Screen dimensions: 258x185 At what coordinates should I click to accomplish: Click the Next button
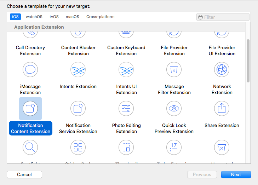tap(236, 174)
